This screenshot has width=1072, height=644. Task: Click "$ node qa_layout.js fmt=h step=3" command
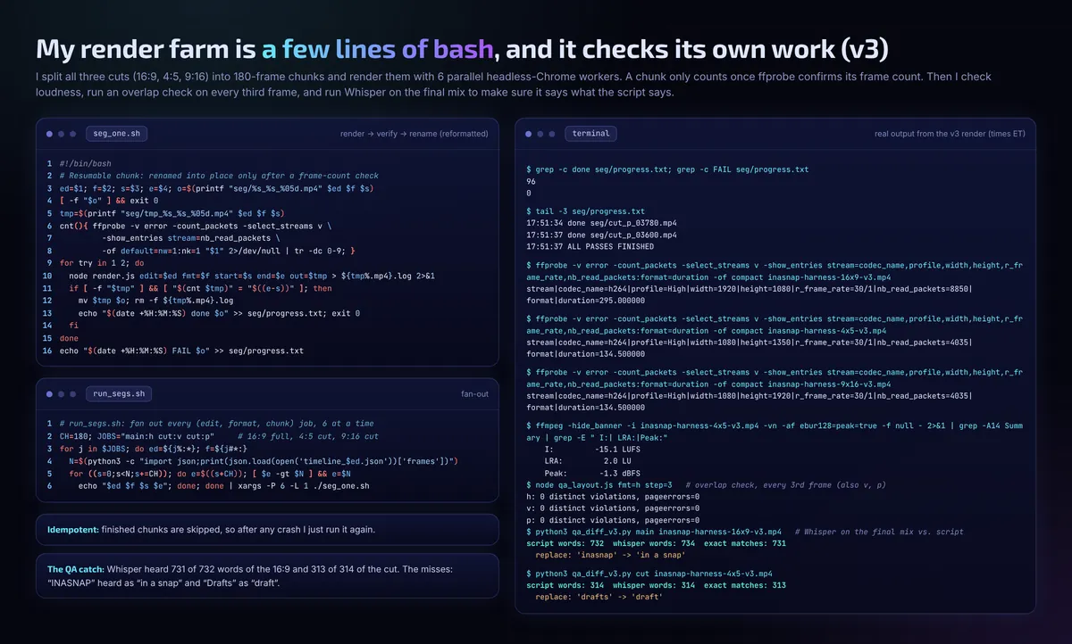(x=599, y=483)
